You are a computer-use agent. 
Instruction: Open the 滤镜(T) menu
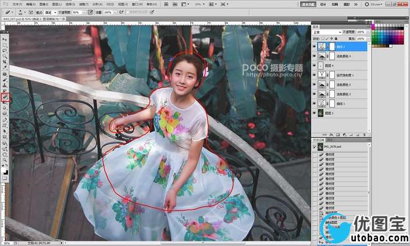pyautogui.click(x=83, y=5)
